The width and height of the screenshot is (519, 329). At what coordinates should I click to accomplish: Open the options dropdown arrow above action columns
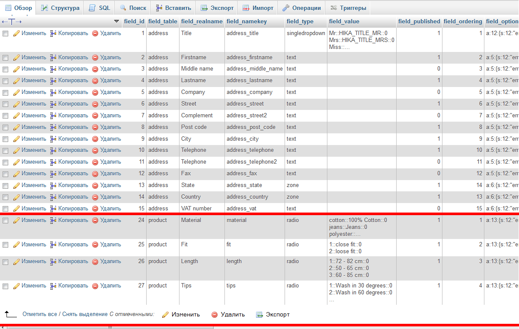116,21
